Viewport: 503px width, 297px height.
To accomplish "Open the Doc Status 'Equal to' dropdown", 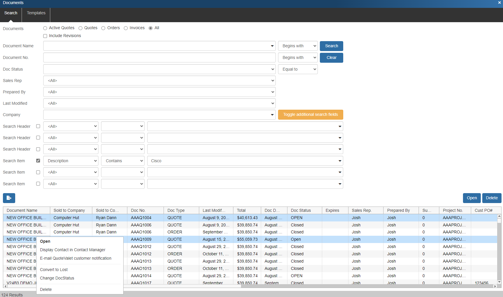I will (298, 69).
